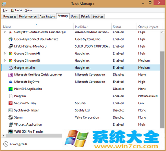166x151 pixels.
Task: Maximize the Task Manager window
Action: (x=150, y=3)
